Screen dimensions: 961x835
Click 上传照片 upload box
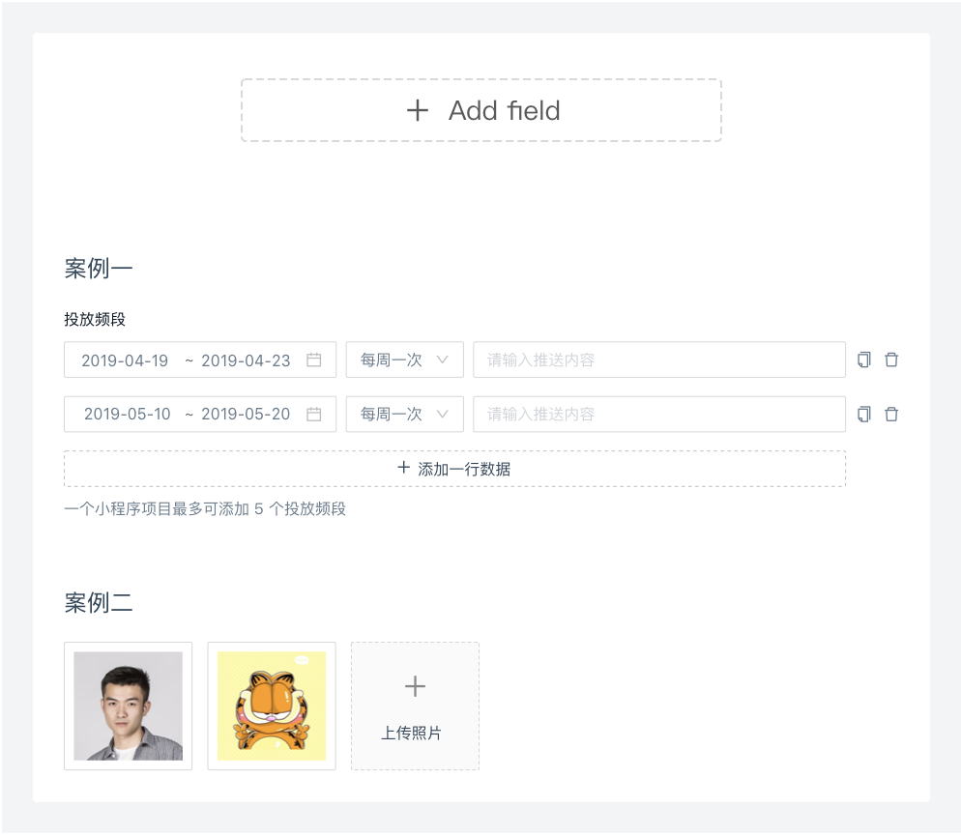coord(415,705)
